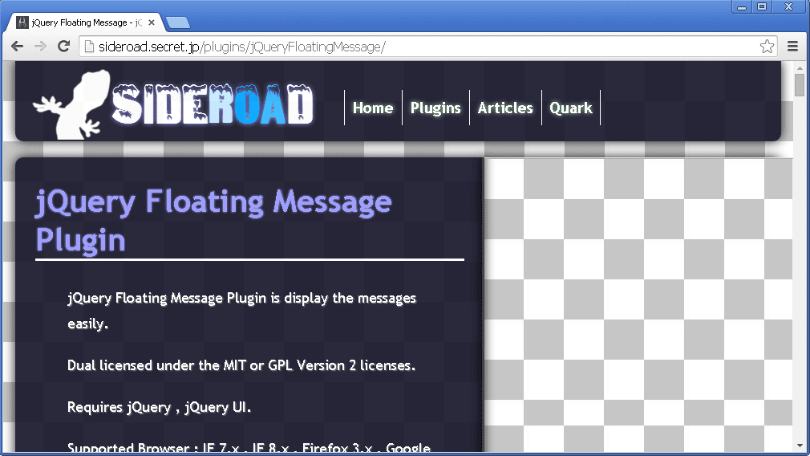The width and height of the screenshot is (810, 456).
Task: Open a new tab with the new tab button
Action: tap(178, 22)
